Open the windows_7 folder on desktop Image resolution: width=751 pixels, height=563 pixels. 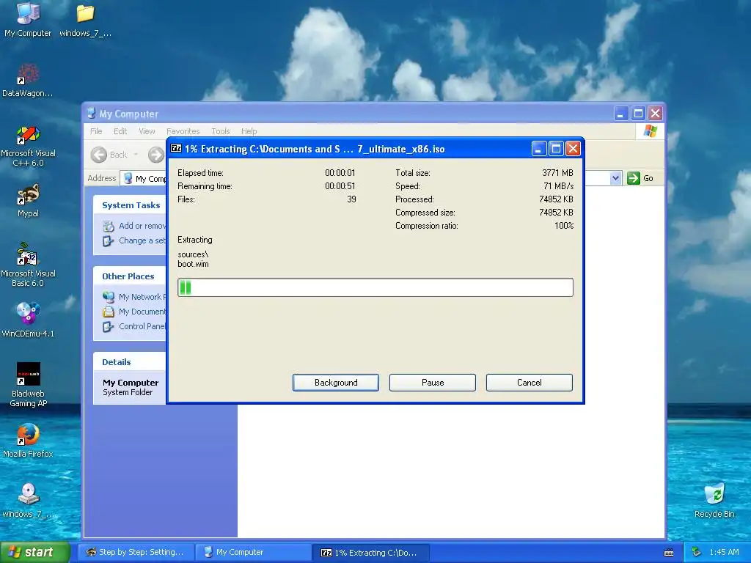click(x=85, y=20)
